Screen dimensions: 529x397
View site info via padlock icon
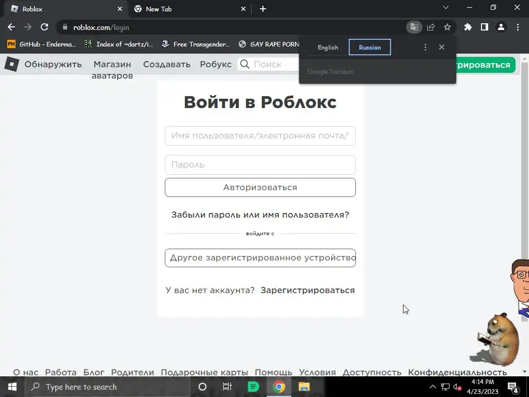click(x=65, y=27)
